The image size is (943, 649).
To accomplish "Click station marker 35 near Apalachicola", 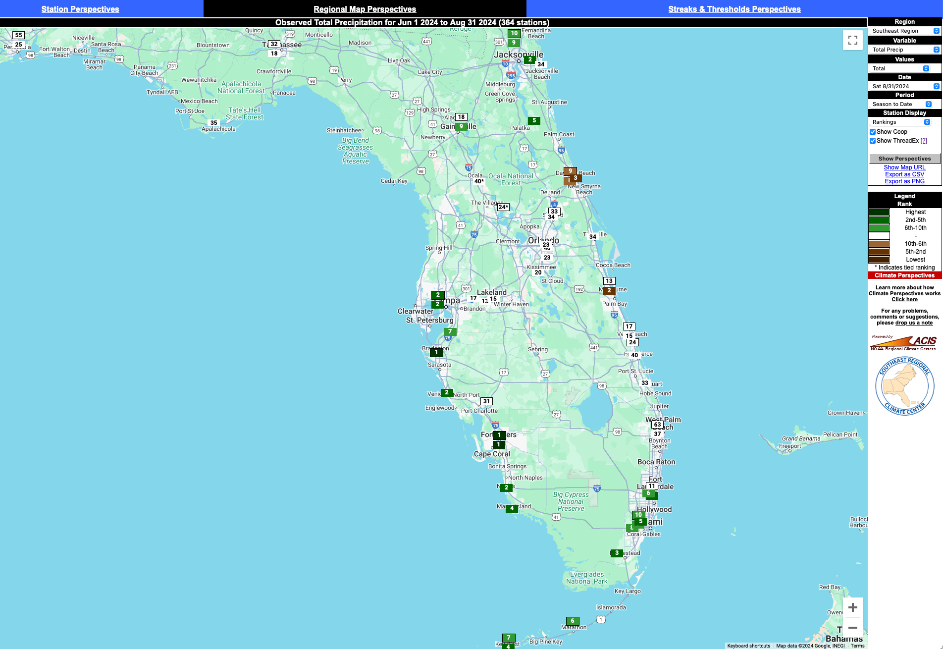I will point(214,123).
